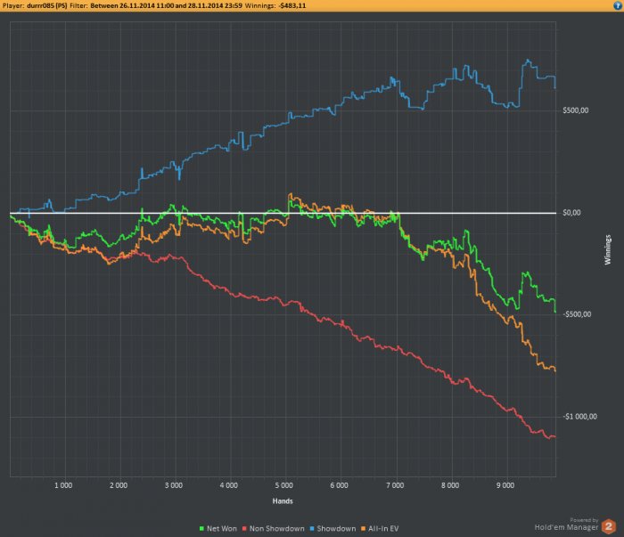The width and height of the screenshot is (624, 537).
Task: Click the Showdown legend label
Action: coord(336,529)
